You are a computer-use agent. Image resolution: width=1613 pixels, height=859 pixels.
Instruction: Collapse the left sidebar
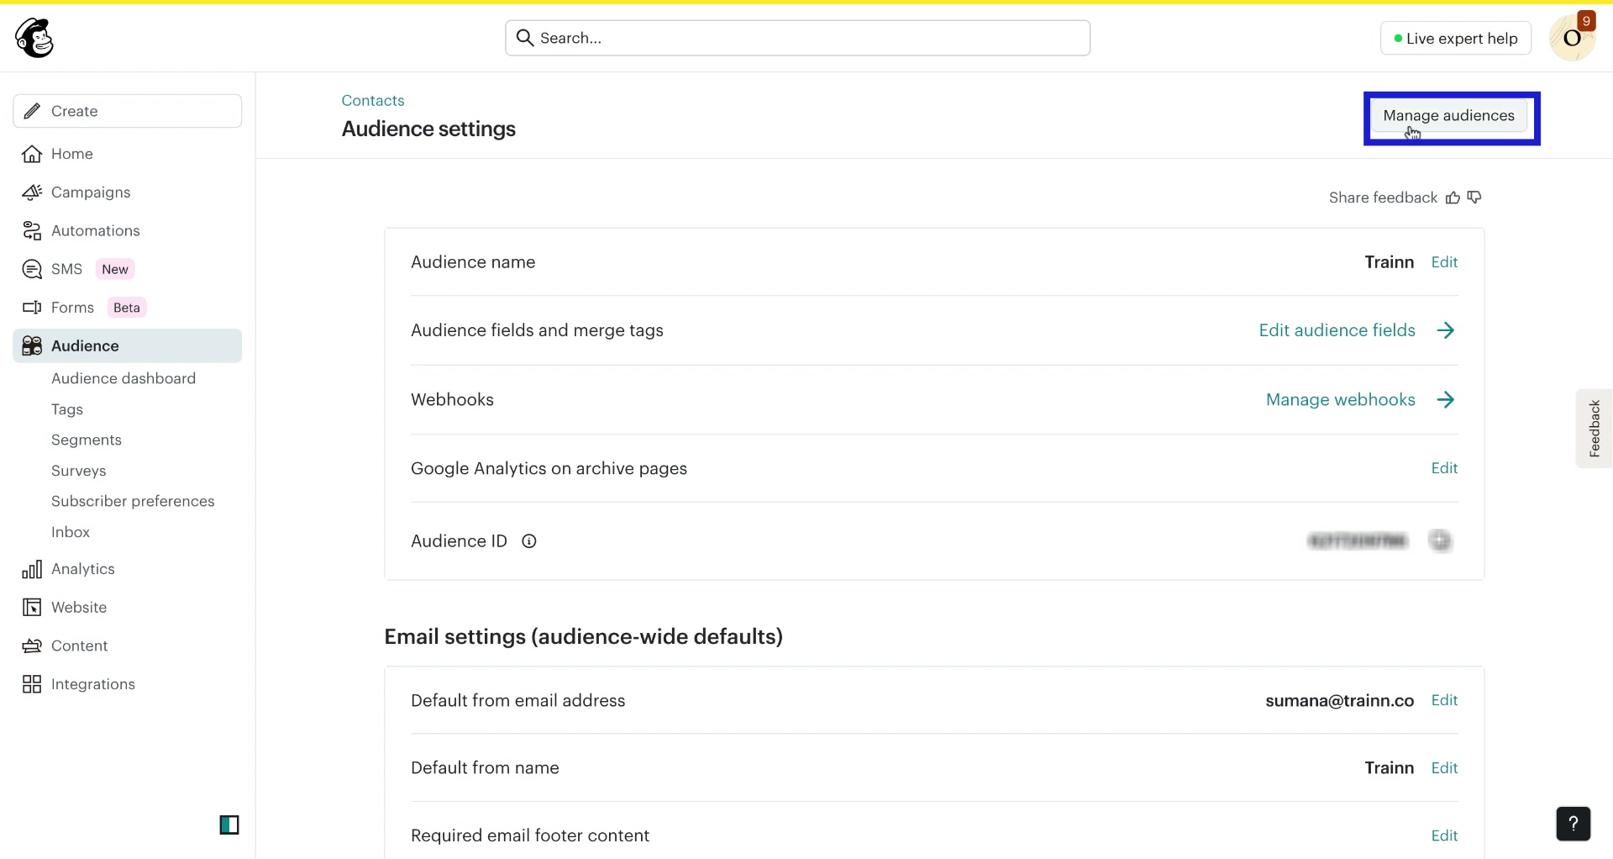[x=229, y=825]
